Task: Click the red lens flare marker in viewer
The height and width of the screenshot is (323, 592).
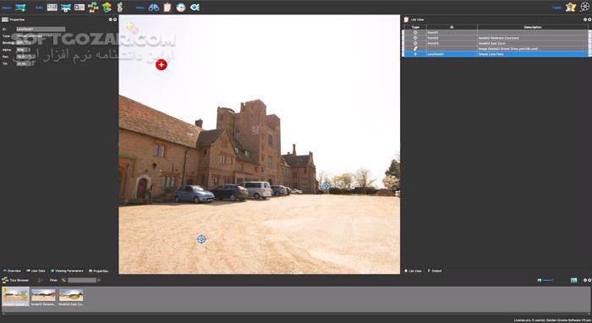Action: point(162,64)
